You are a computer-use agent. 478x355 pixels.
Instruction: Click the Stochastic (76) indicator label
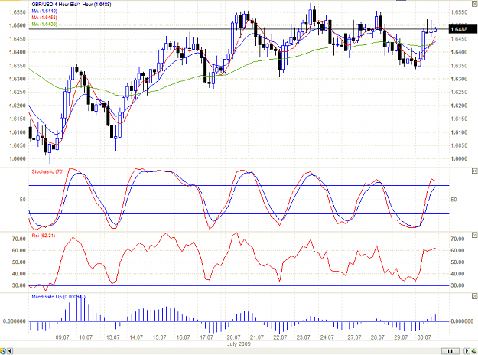tap(47, 171)
